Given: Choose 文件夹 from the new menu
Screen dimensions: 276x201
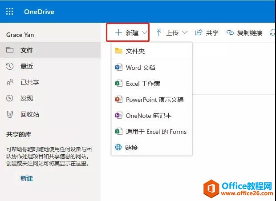Looking at the screenshot, I should [152, 51].
